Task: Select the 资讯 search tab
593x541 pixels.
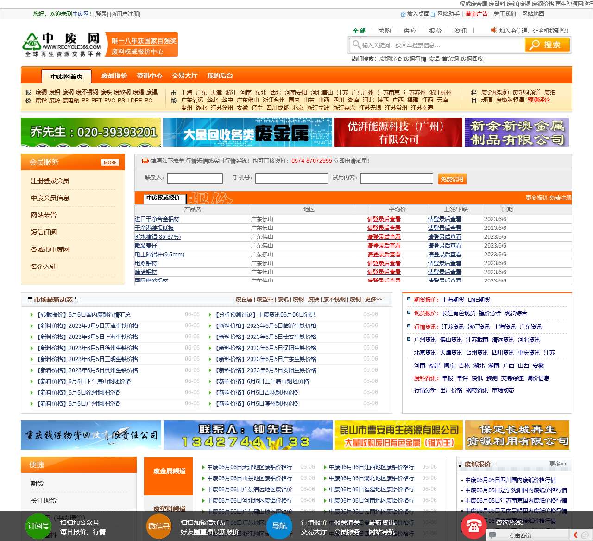Action: pos(461,31)
